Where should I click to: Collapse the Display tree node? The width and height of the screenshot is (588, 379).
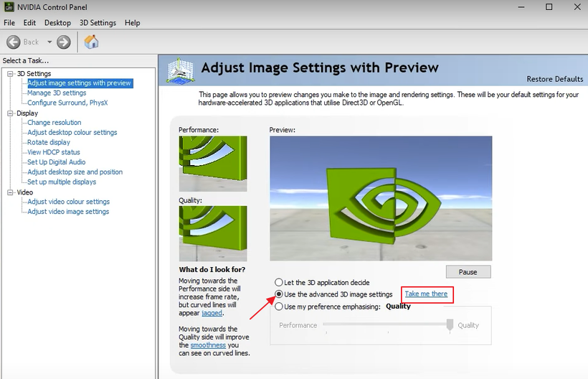[x=10, y=113]
